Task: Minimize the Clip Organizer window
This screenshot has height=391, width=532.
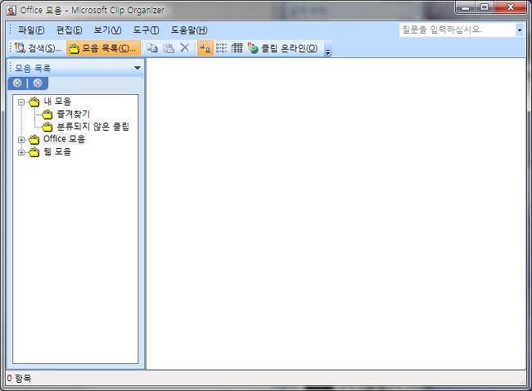Action: tap(466, 7)
